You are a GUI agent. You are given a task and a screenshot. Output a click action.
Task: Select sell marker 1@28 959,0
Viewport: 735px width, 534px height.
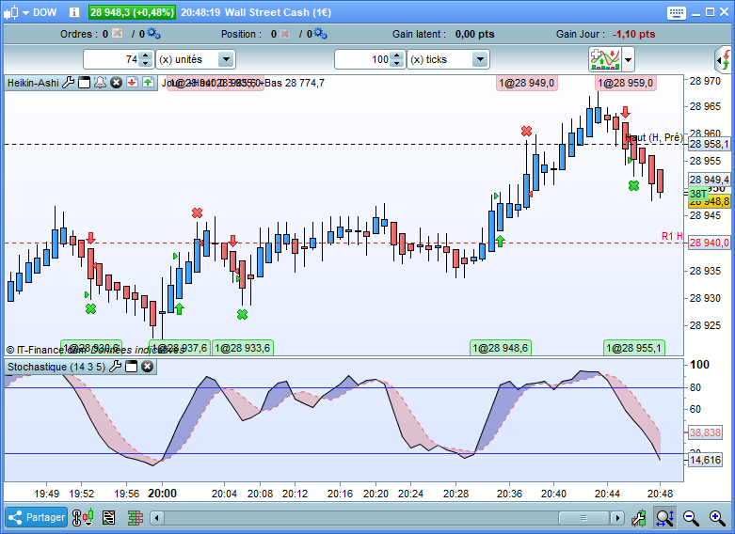[625, 84]
